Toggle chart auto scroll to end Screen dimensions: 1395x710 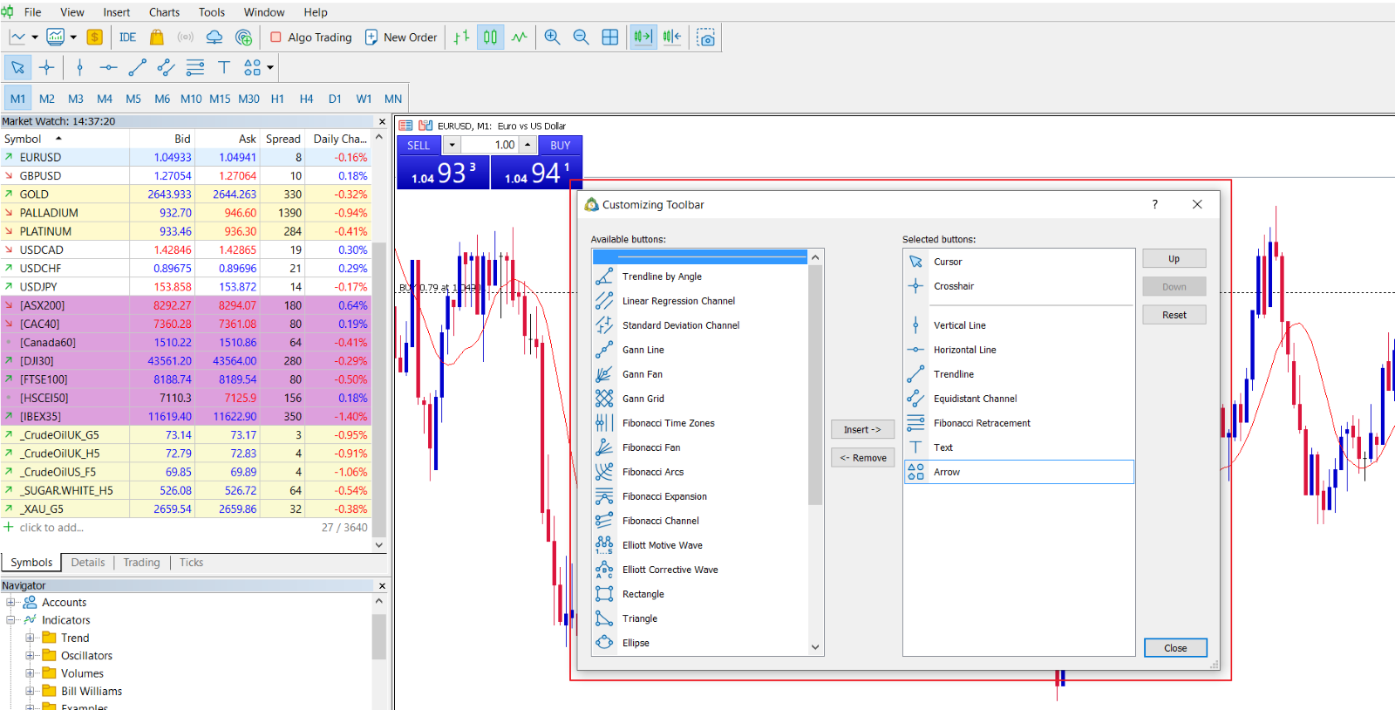pyautogui.click(x=643, y=38)
